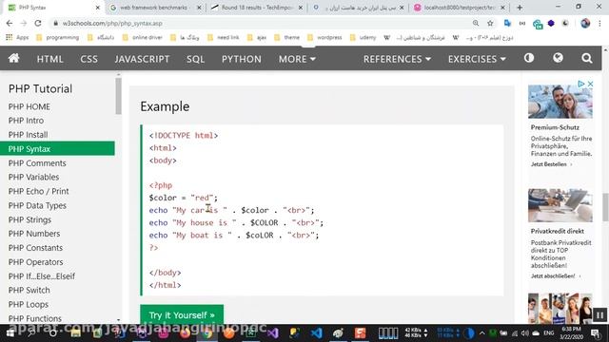Viewport: 609px width, 342px height.
Task: Open the programming bookmarks folder
Action: [x=58, y=38]
